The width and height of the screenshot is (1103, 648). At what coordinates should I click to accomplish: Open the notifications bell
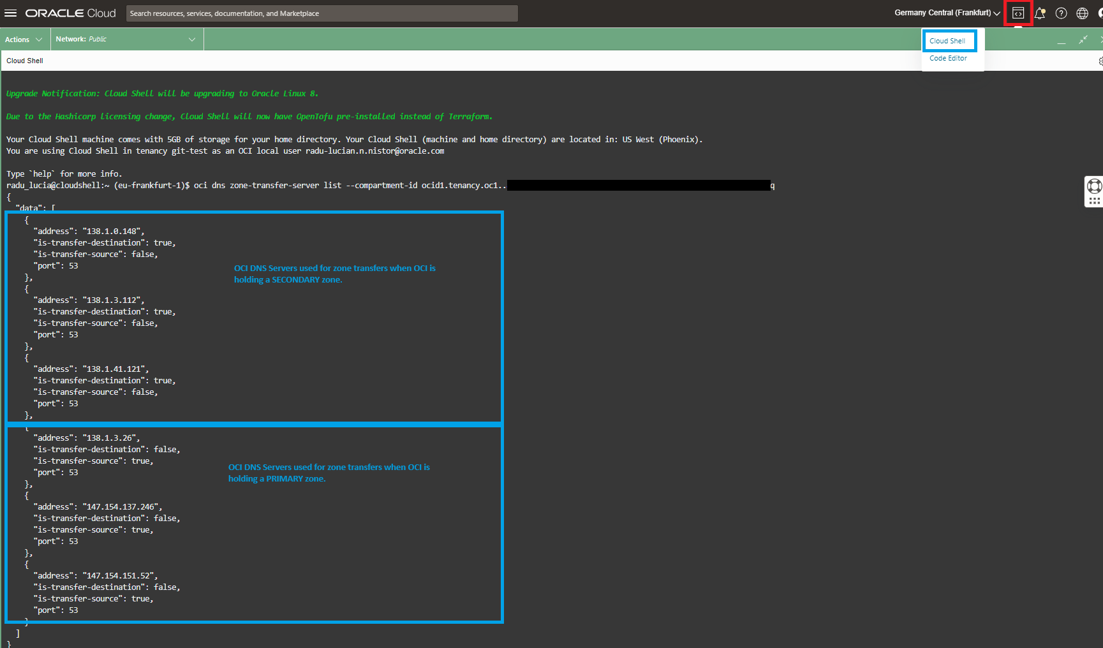tap(1040, 13)
